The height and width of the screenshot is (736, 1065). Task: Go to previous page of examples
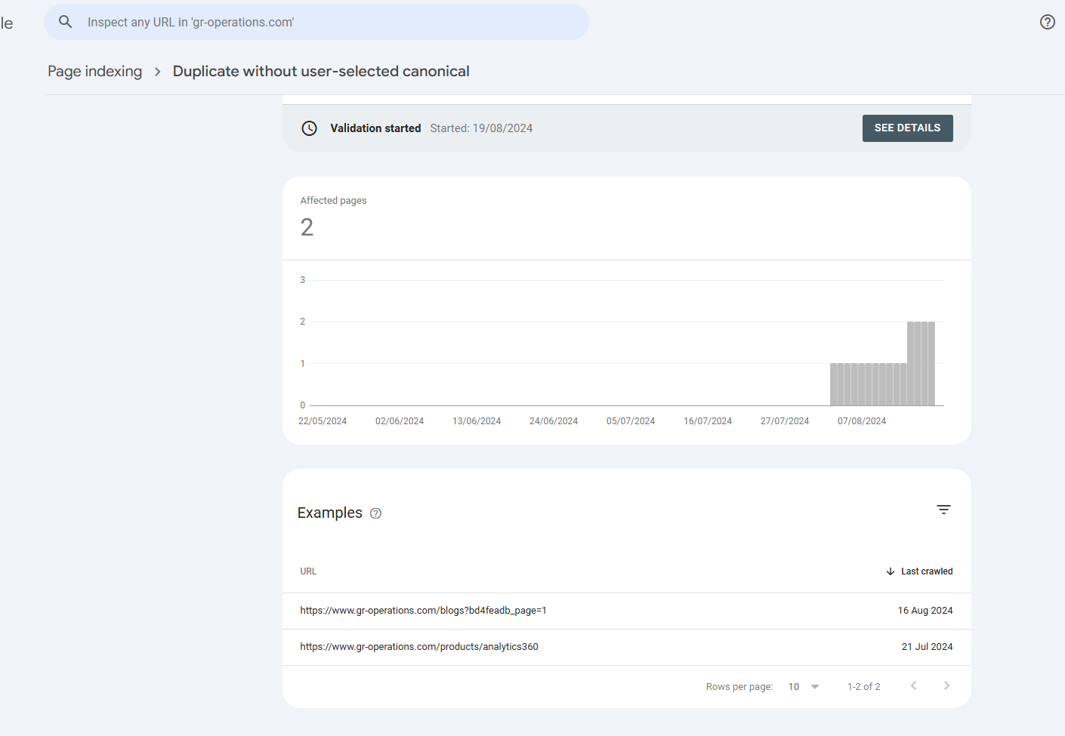[913, 685]
